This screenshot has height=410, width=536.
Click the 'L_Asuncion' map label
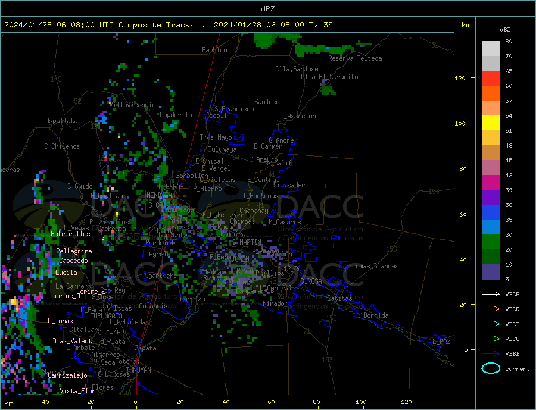point(298,116)
